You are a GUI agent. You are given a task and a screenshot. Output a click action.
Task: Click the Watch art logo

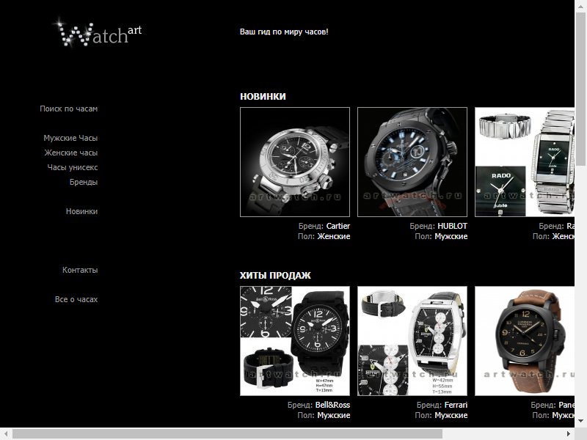tap(98, 33)
